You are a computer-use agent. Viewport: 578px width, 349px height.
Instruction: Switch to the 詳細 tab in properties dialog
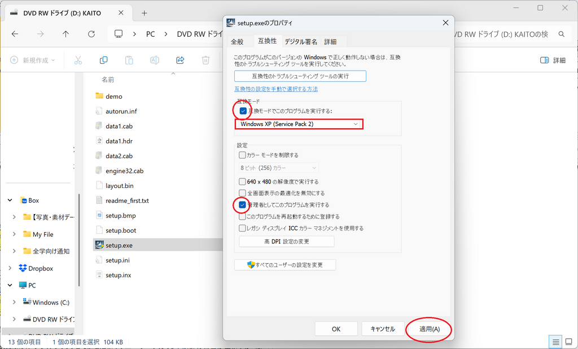tap(330, 42)
